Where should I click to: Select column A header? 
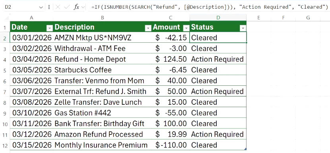click(x=31, y=18)
